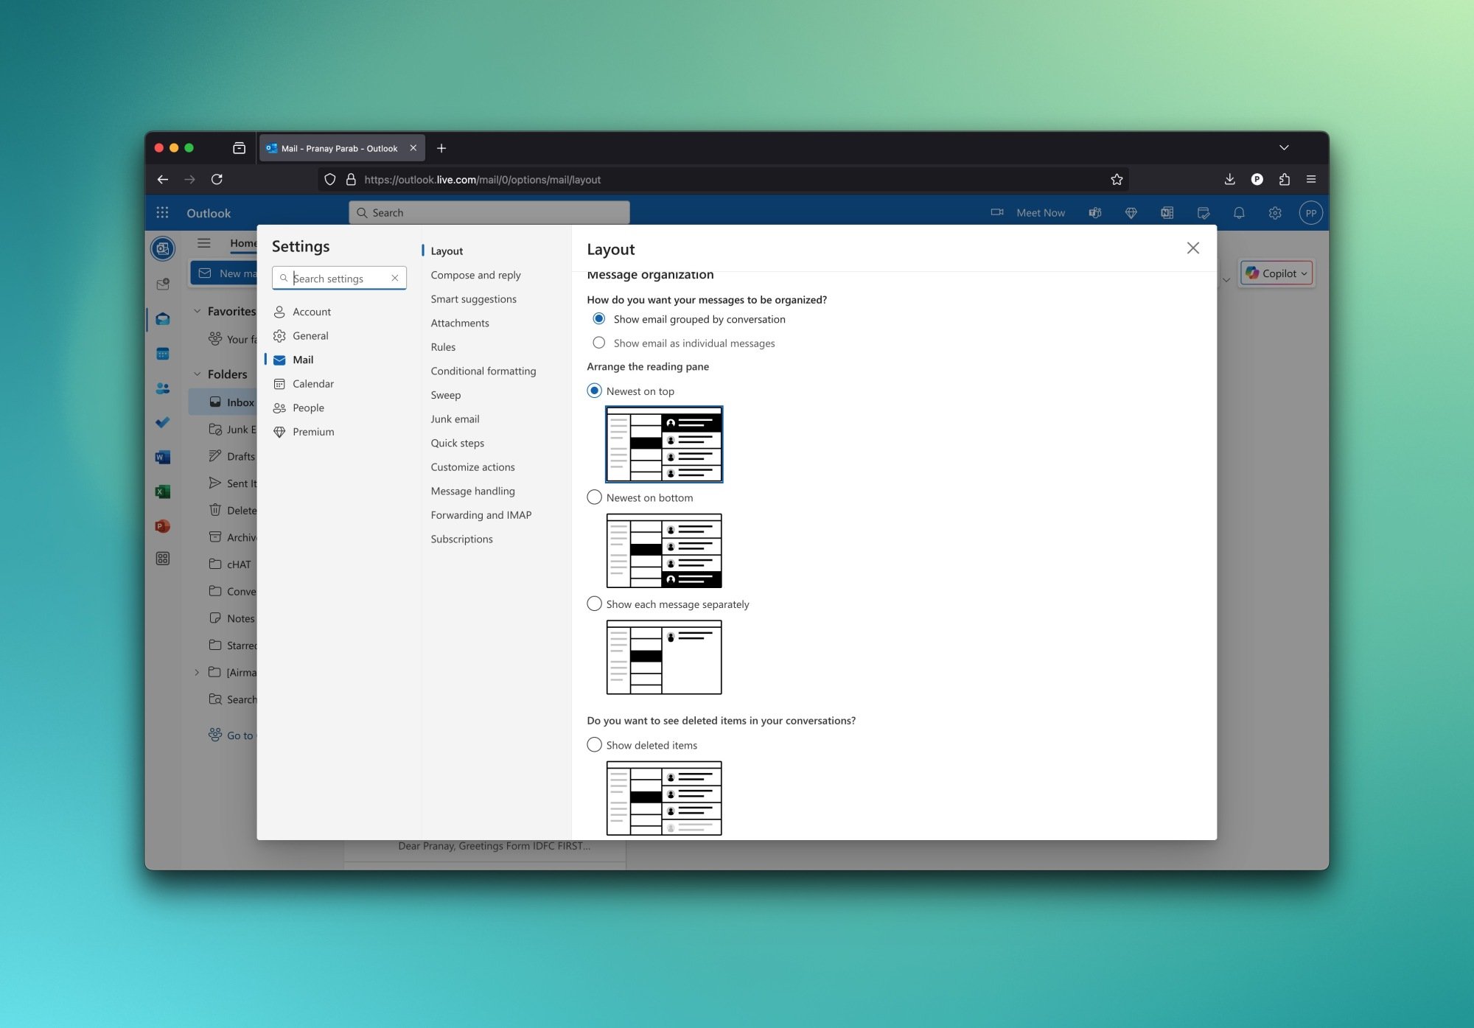Click the Settings gear icon in header
Viewport: 1474px width, 1028px height.
coord(1275,213)
